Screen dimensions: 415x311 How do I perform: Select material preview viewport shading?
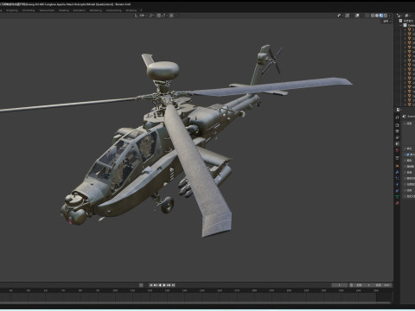tap(381, 16)
